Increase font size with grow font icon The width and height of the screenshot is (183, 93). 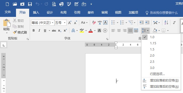tap(70, 23)
